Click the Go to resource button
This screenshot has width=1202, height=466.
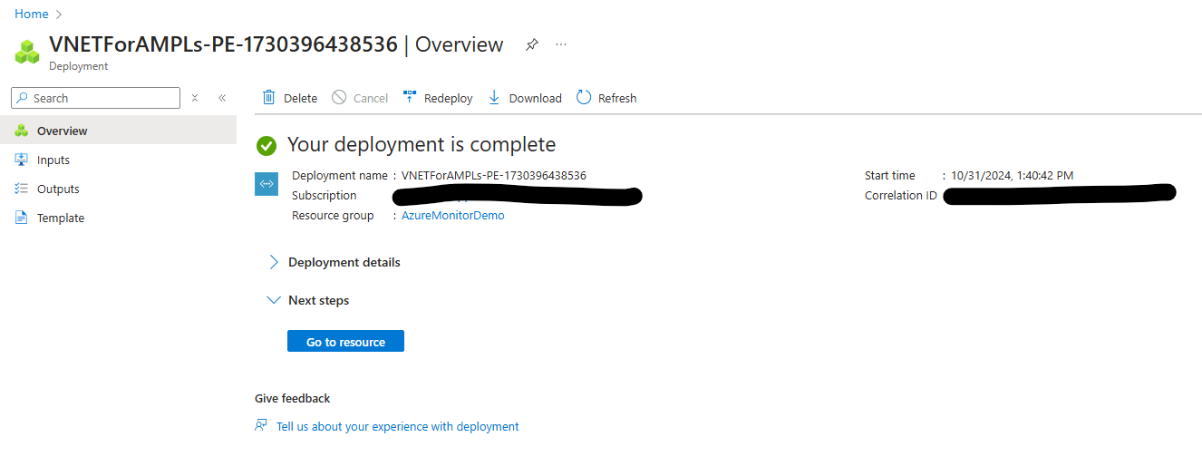(x=345, y=342)
